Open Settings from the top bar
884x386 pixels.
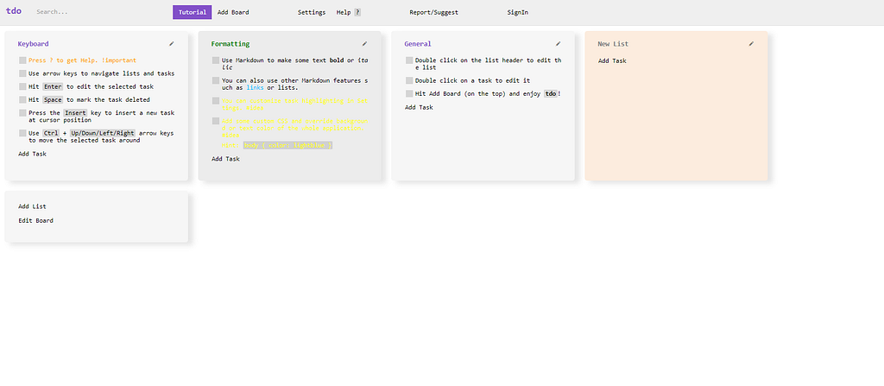312,12
